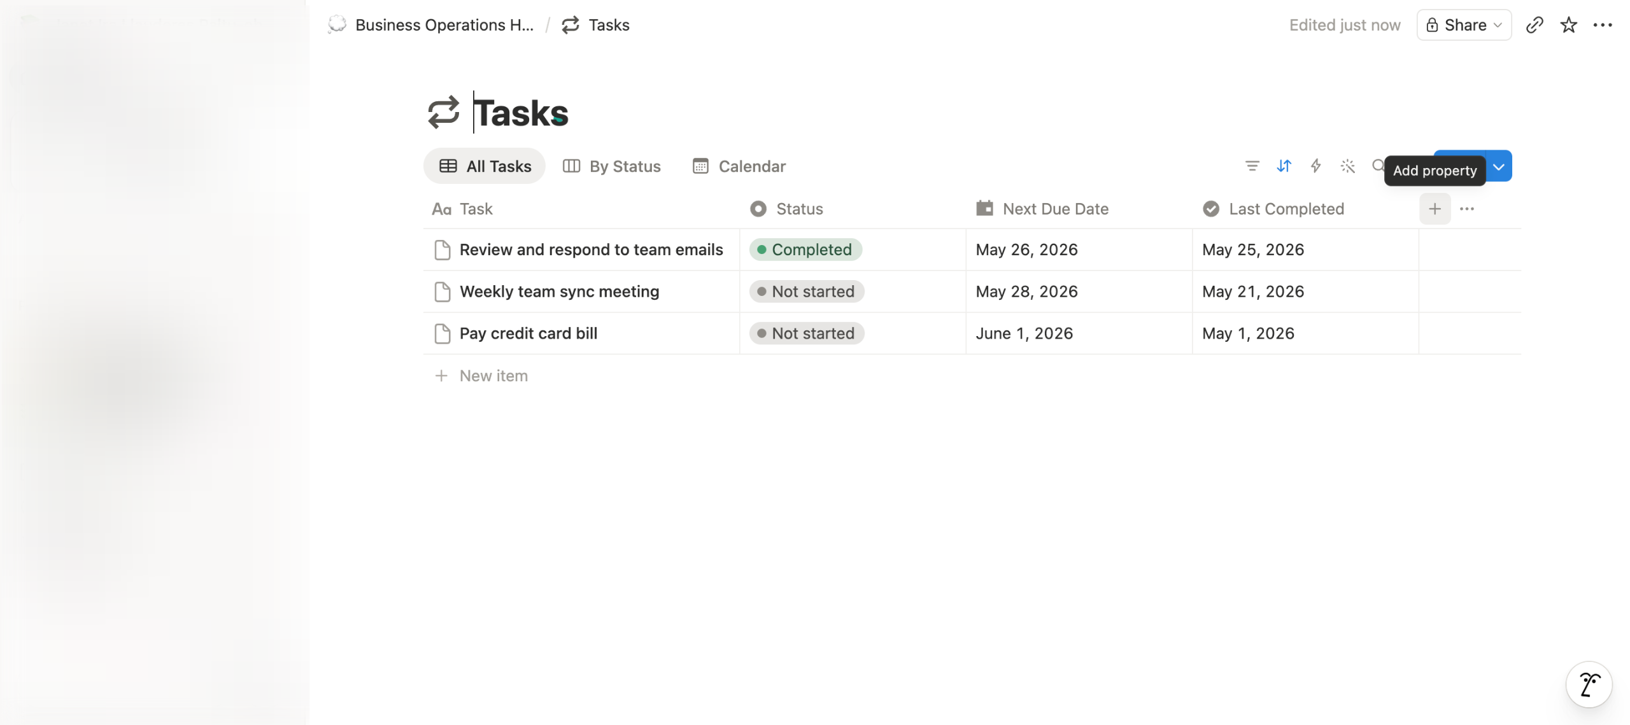This screenshot has width=1630, height=725.
Task: Select the May 21, 2026 last completed cell
Action: (x=1305, y=292)
